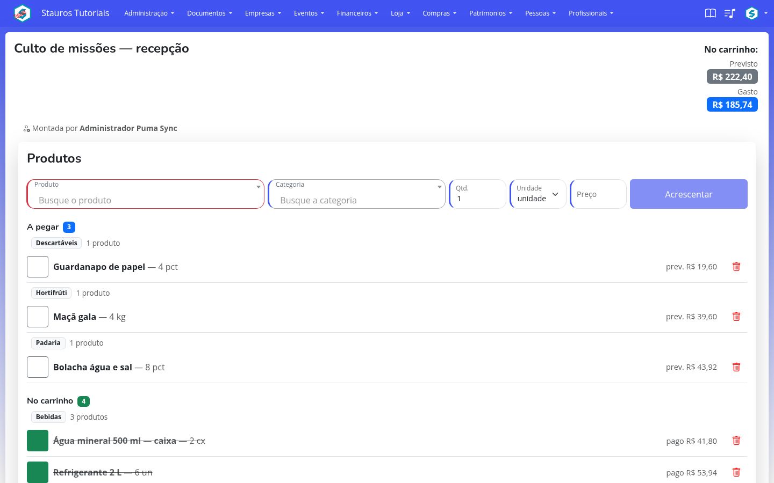Click the pago R$ 41,80 amount

(x=691, y=441)
